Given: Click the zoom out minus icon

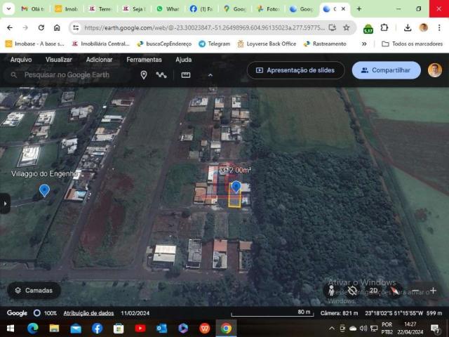Looking at the screenshot, I should point(415,291).
